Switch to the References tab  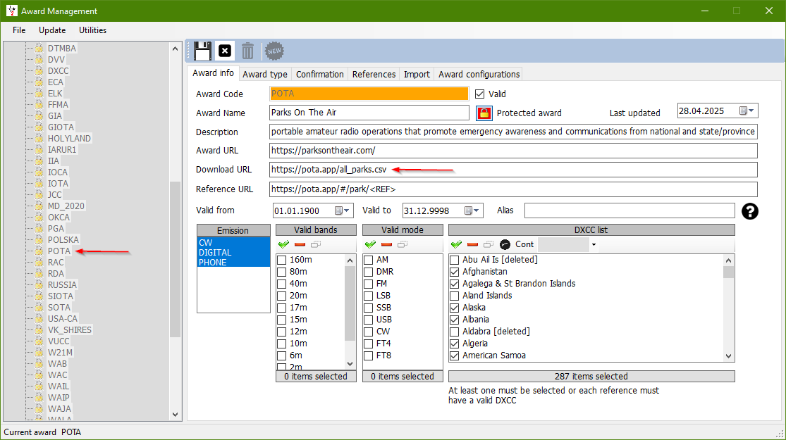[374, 74]
